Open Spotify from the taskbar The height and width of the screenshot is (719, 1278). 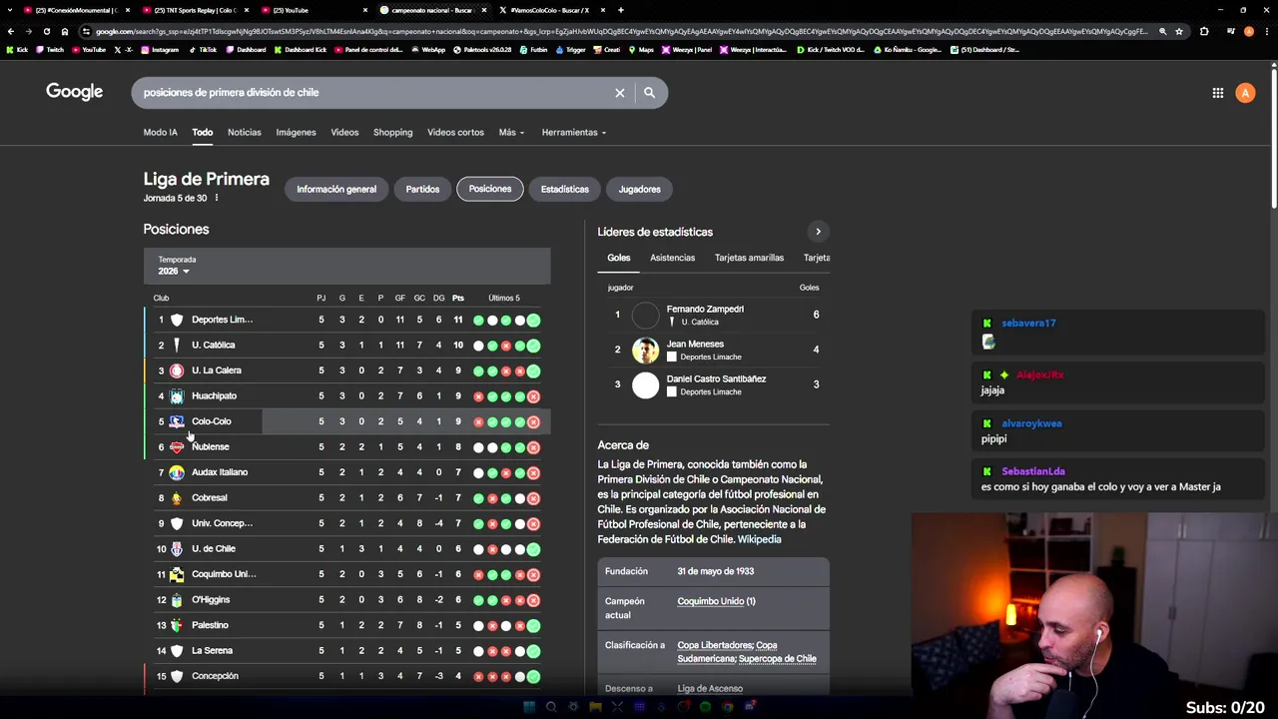(705, 707)
